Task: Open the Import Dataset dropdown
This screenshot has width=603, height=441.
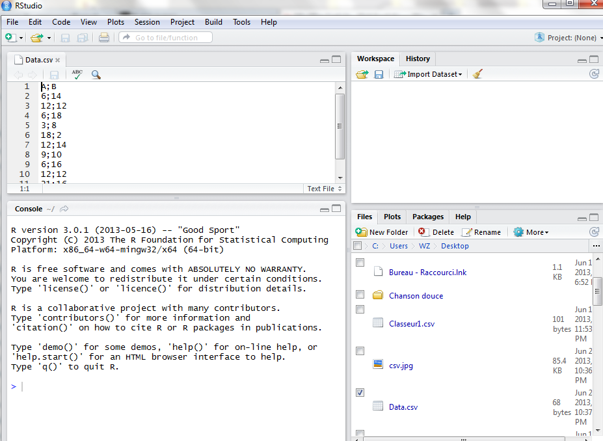Action: [428, 74]
